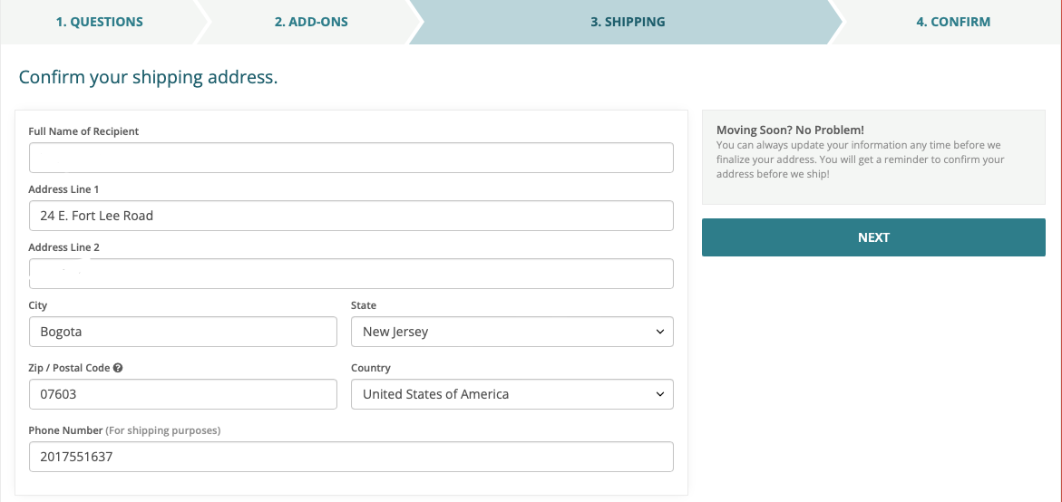Select the 3. Shipping step tab
Viewport: 1062px width, 502px height.
628,22
